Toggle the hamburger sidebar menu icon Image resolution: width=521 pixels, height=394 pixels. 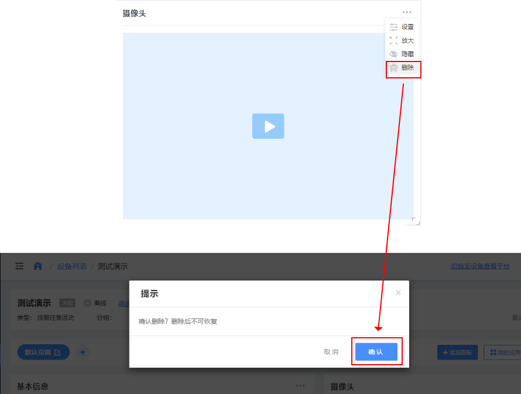pyautogui.click(x=19, y=266)
